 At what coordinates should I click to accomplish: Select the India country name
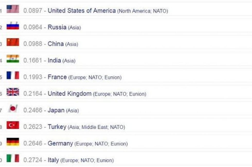pos(54,61)
